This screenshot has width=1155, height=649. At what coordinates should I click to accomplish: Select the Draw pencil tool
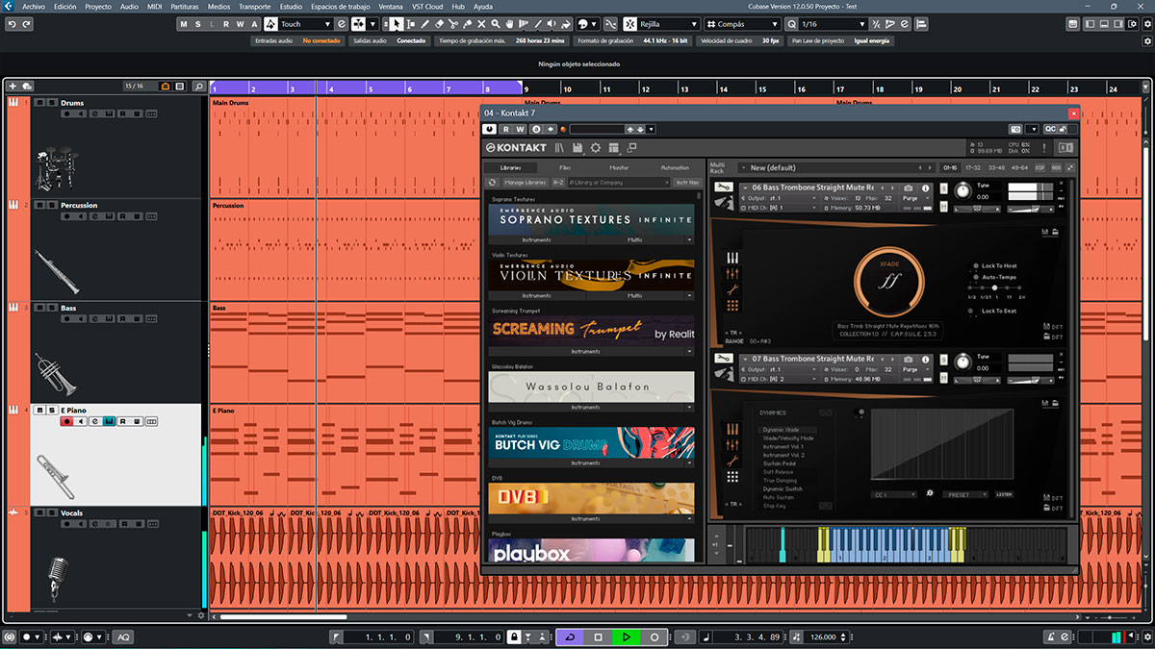[425, 24]
